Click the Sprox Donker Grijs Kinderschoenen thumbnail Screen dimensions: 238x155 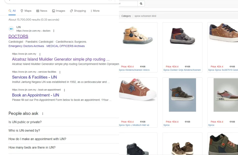182,36
